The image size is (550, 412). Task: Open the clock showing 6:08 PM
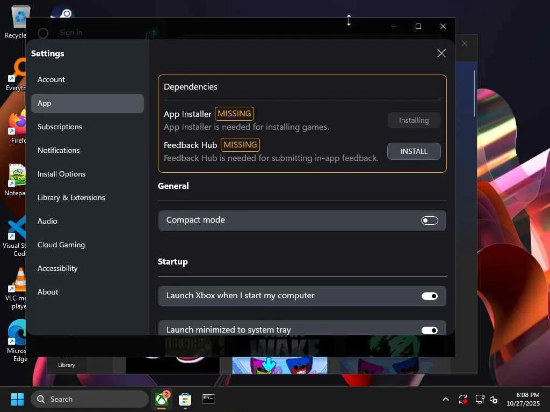(x=523, y=399)
